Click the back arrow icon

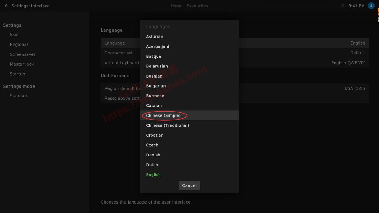[x=6, y=6]
